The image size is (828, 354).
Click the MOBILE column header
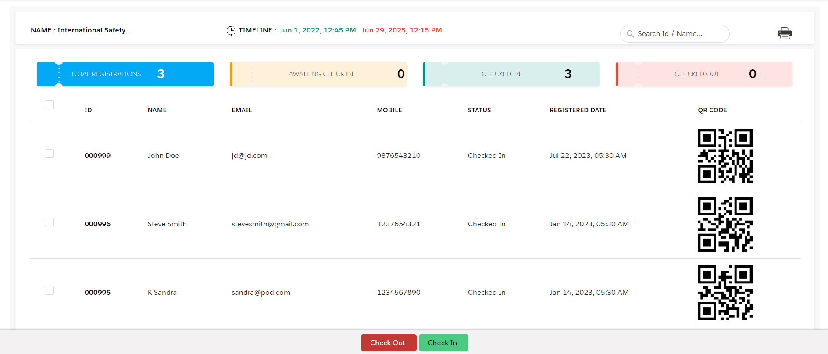(x=389, y=110)
